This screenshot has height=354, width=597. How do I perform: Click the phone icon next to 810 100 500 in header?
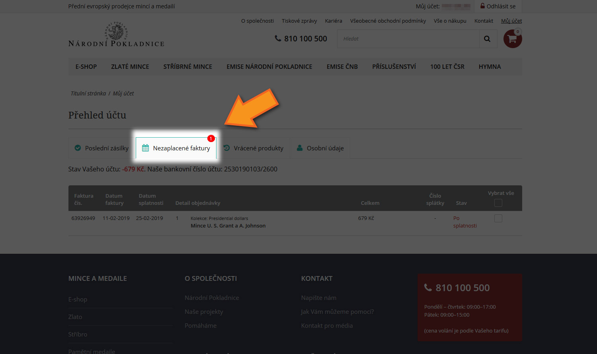click(278, 39)
